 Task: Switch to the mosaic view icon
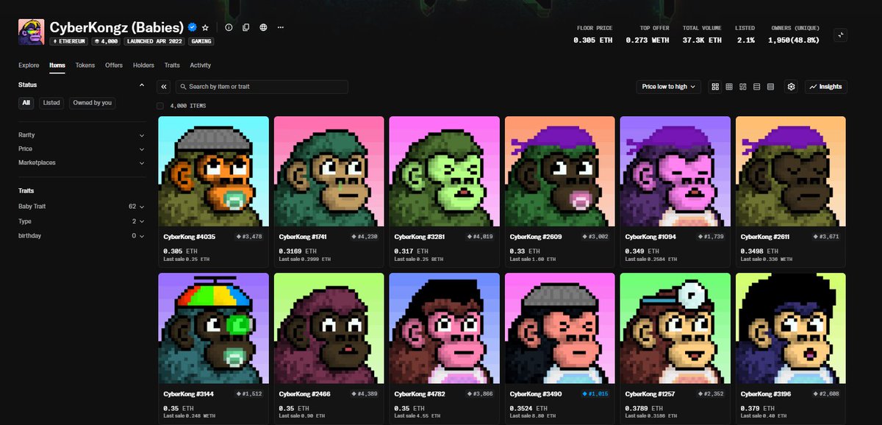pyautogui.click(x=743, y=87)
